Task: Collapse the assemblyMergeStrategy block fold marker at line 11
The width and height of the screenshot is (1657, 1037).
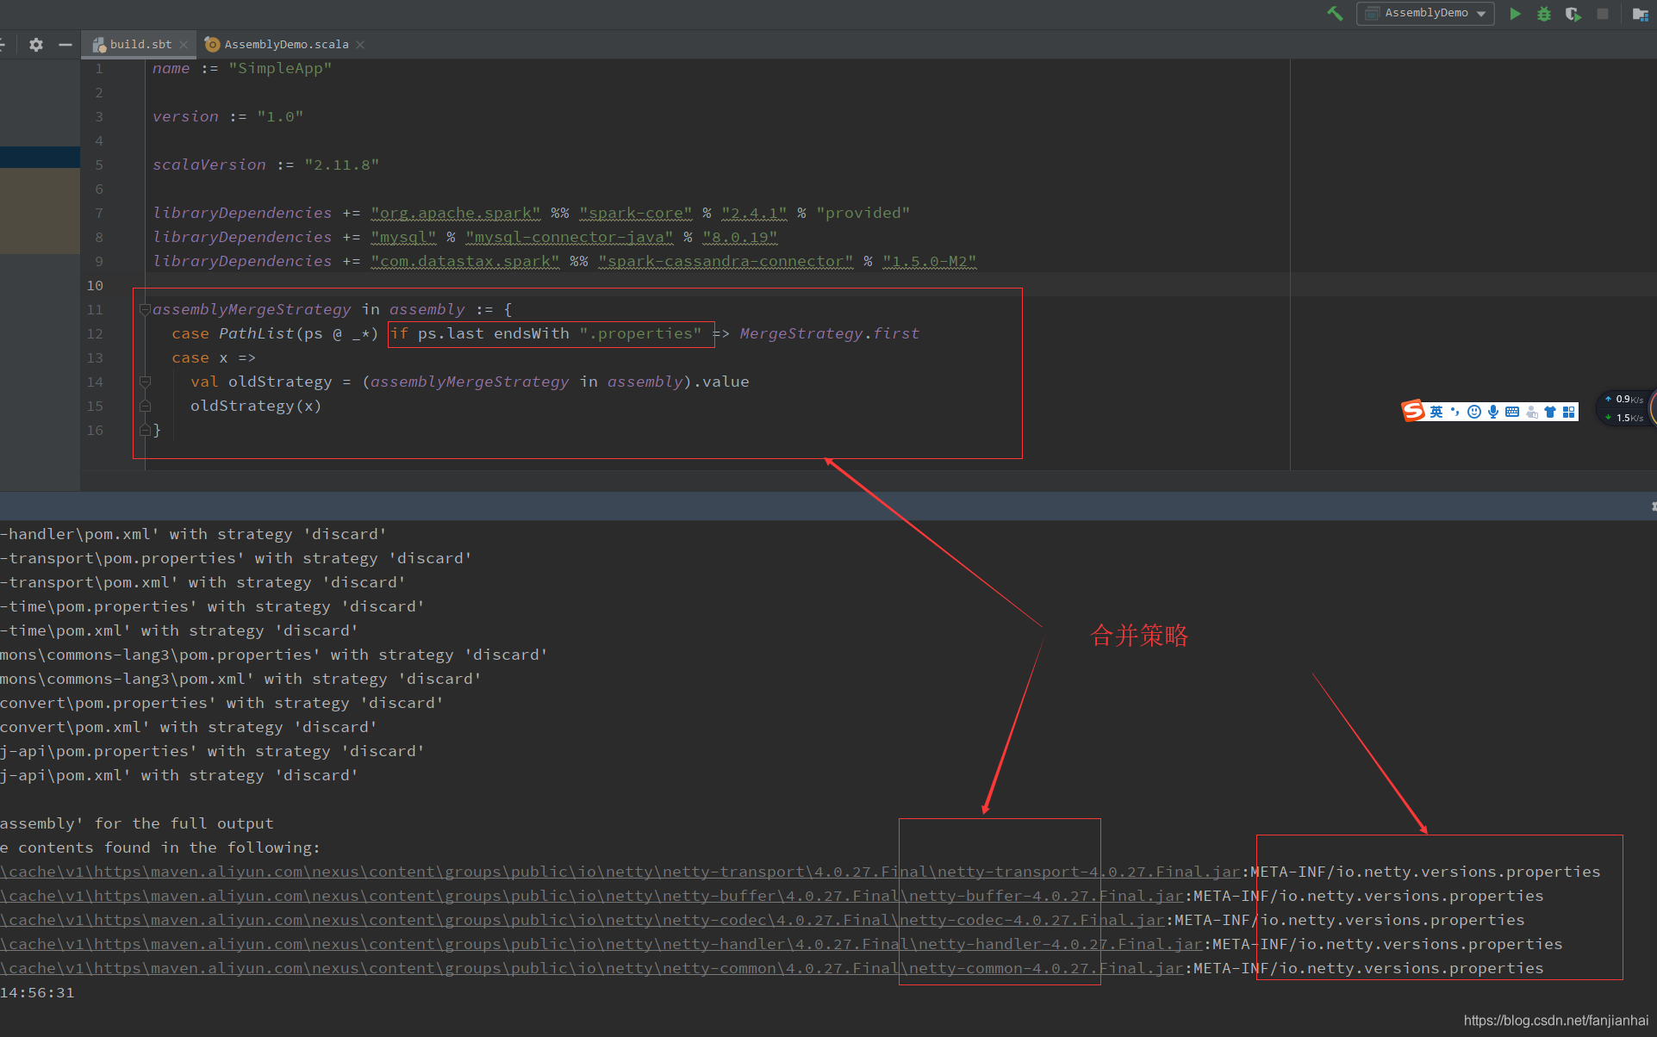Action: pos(145,309)
